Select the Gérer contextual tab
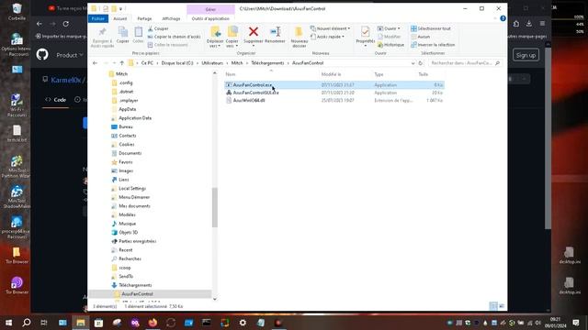Screen dimensions: 588x330 pos(210,9)
